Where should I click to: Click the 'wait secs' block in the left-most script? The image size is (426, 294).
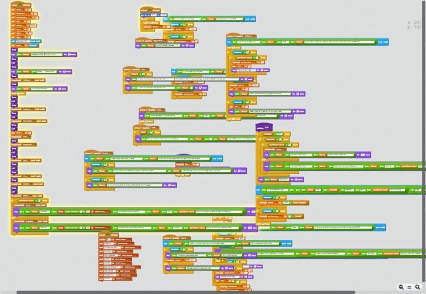(18, 93)
